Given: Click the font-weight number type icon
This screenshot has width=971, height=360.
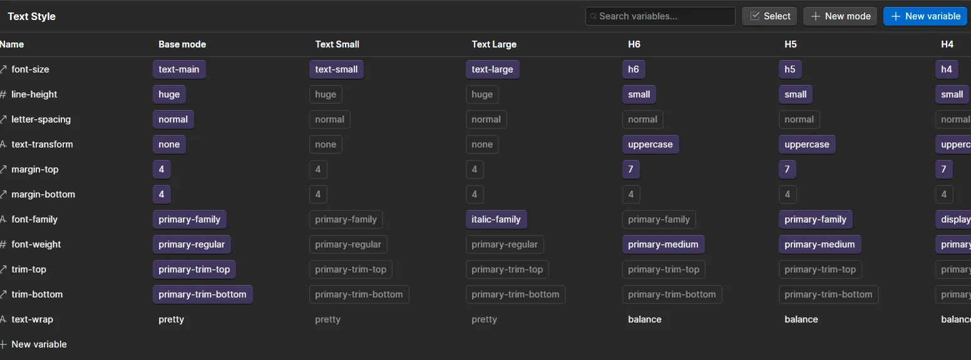Looking at the screenshot, I should click(3, 244).
